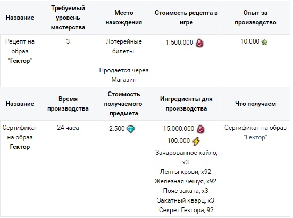Open the "Гектор" link in Что получаем column

point(255,137)
